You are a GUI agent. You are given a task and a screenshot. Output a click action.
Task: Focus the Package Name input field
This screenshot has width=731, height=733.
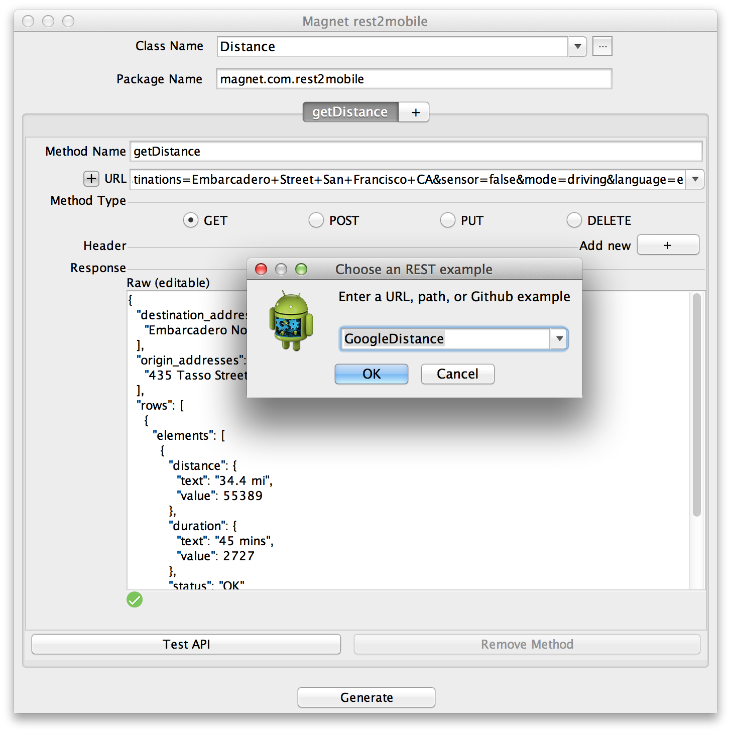click(414, 79)
